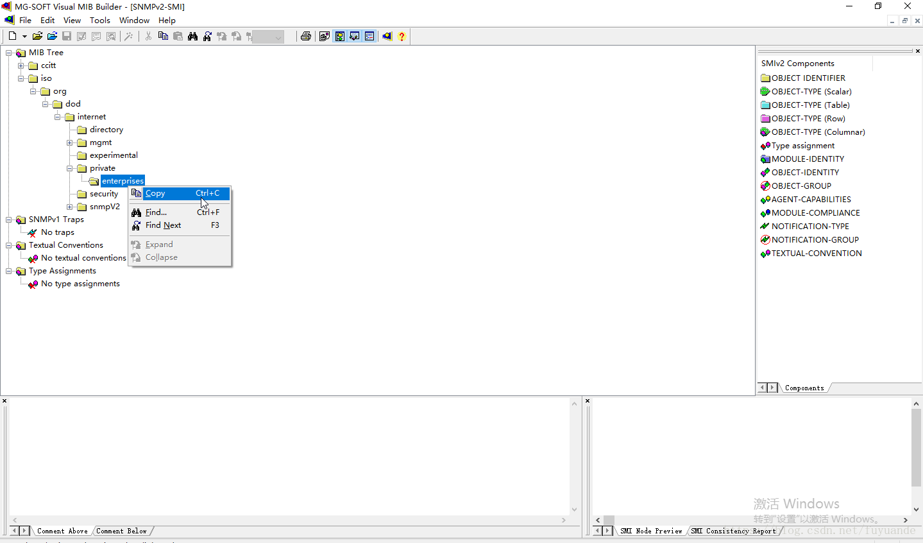Viewport: 923px width, 543px height.
Task: Toggle the second highlighted window-view toolbar button
Action: pos(355,37)
